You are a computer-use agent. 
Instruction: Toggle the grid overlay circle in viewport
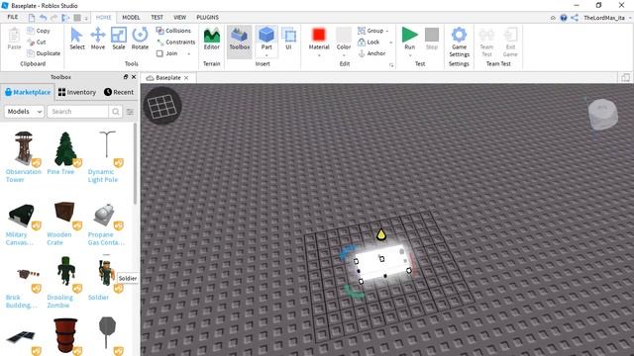pyautogui.click(x=161, y=106)
